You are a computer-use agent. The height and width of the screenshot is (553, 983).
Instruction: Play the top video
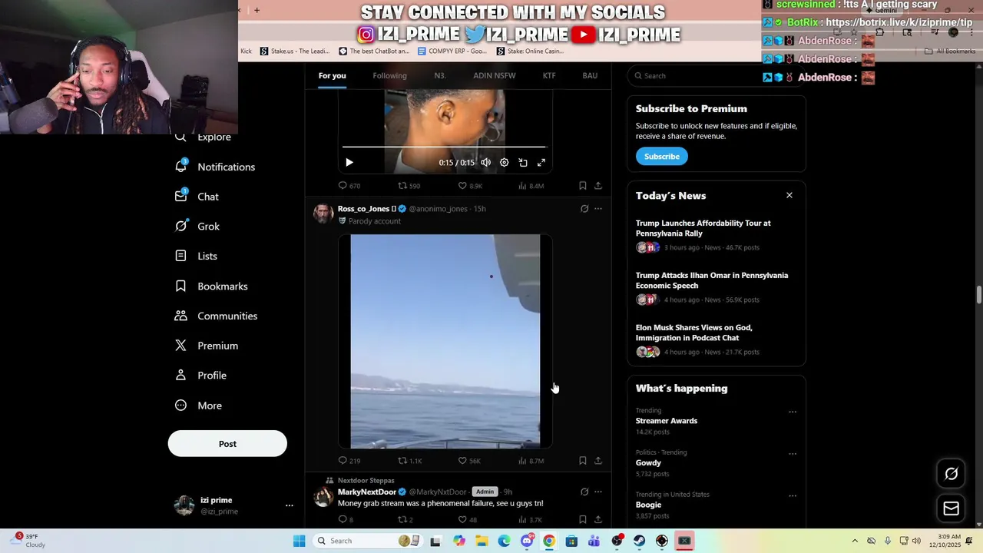(349, 163)
